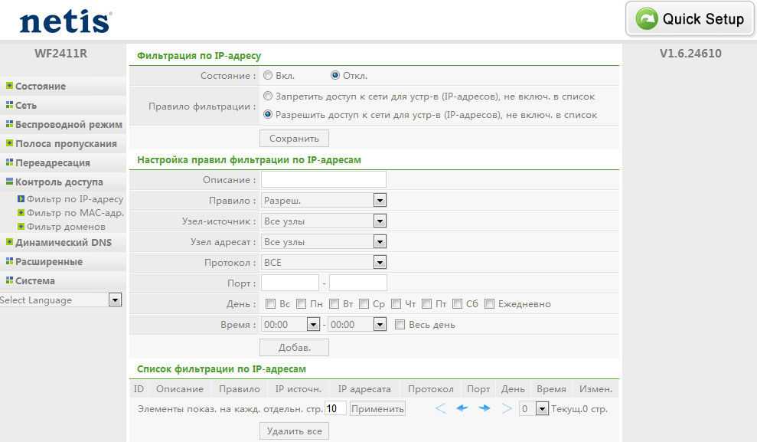Go to next page of filter list

pos(484,408)
